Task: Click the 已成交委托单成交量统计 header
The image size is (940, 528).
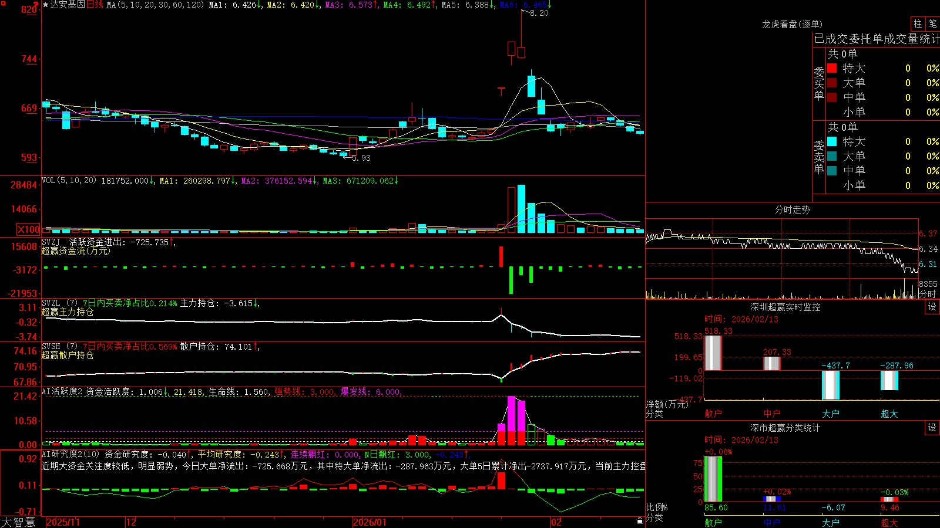Action: click(877, 39)
